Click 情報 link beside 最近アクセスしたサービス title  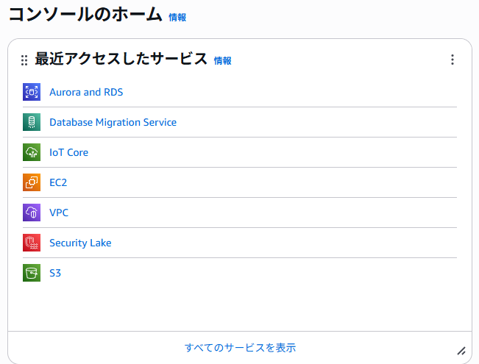[223, 61]
